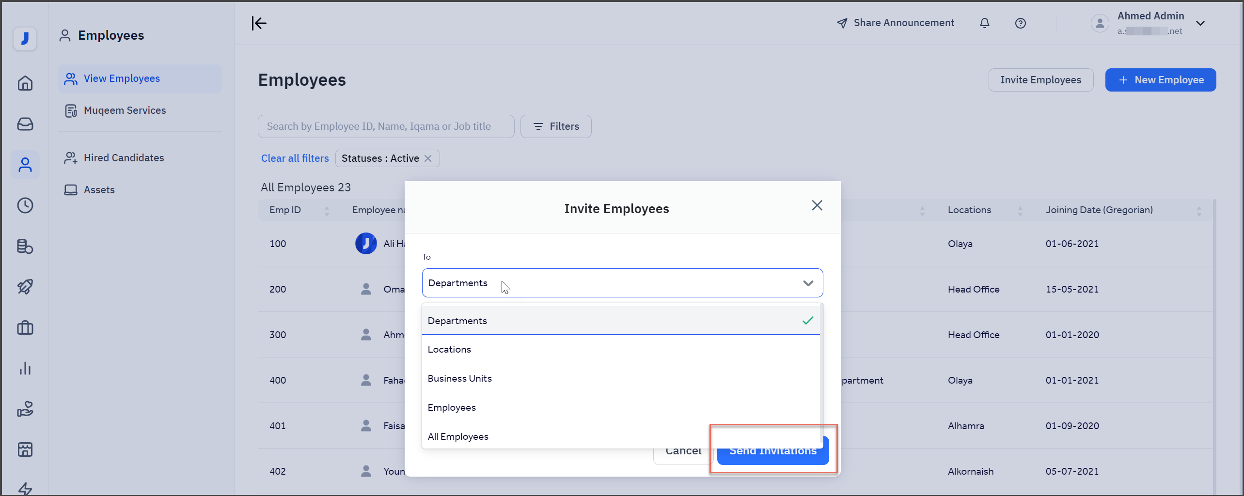Click the Send Invitations button

pyautogui.click(x=772, y=450)
